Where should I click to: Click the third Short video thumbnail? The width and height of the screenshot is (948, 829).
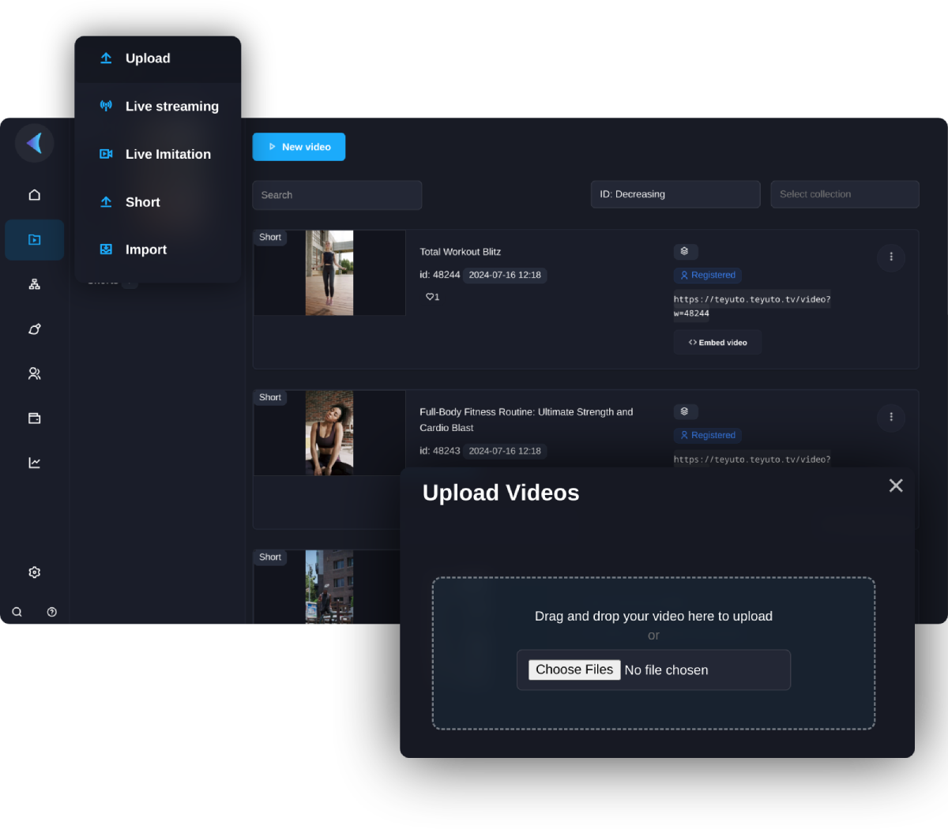pos(329,587)
